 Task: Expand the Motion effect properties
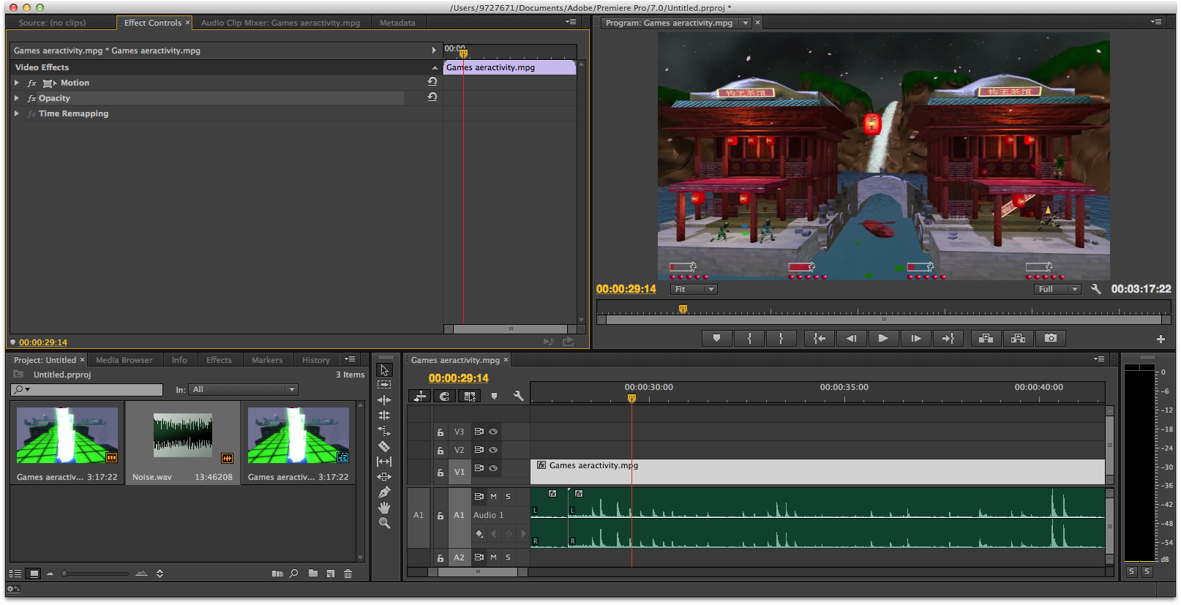tap(17, 83)
